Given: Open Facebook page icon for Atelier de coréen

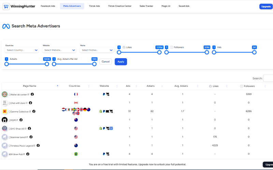Looking at the screenshot, I should 32,94.
